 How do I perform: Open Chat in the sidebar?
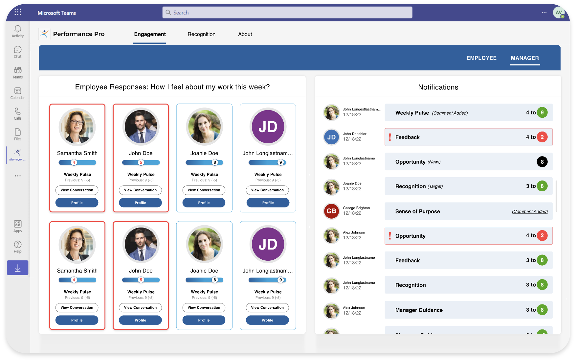point(18,52)
